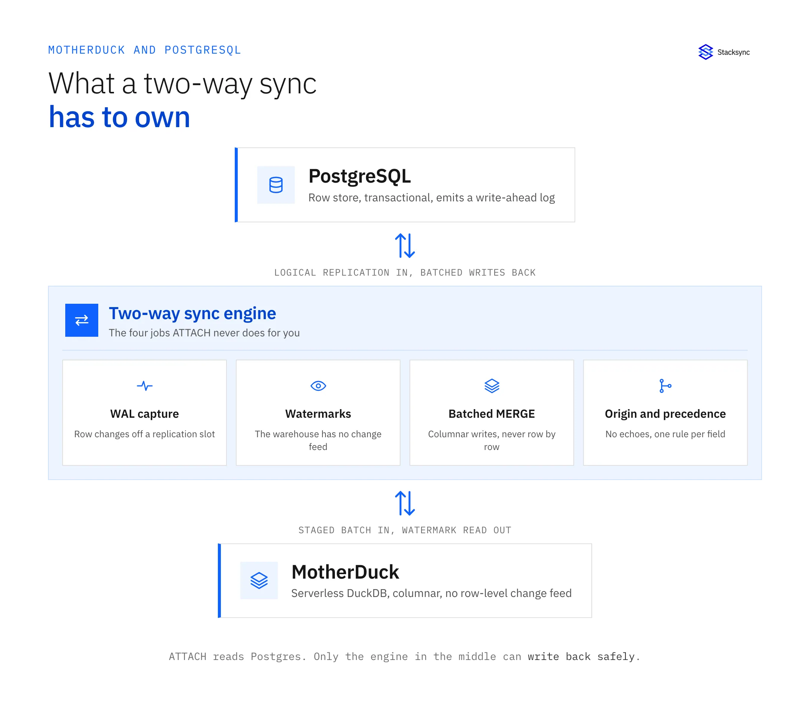Click the PostgreSQL database cylinder icon
810x705 pixels.
point(276,185)
